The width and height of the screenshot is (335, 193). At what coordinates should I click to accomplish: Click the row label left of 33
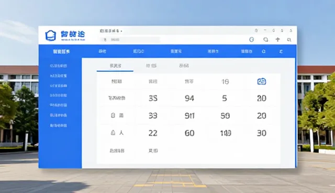coord(117,116)
